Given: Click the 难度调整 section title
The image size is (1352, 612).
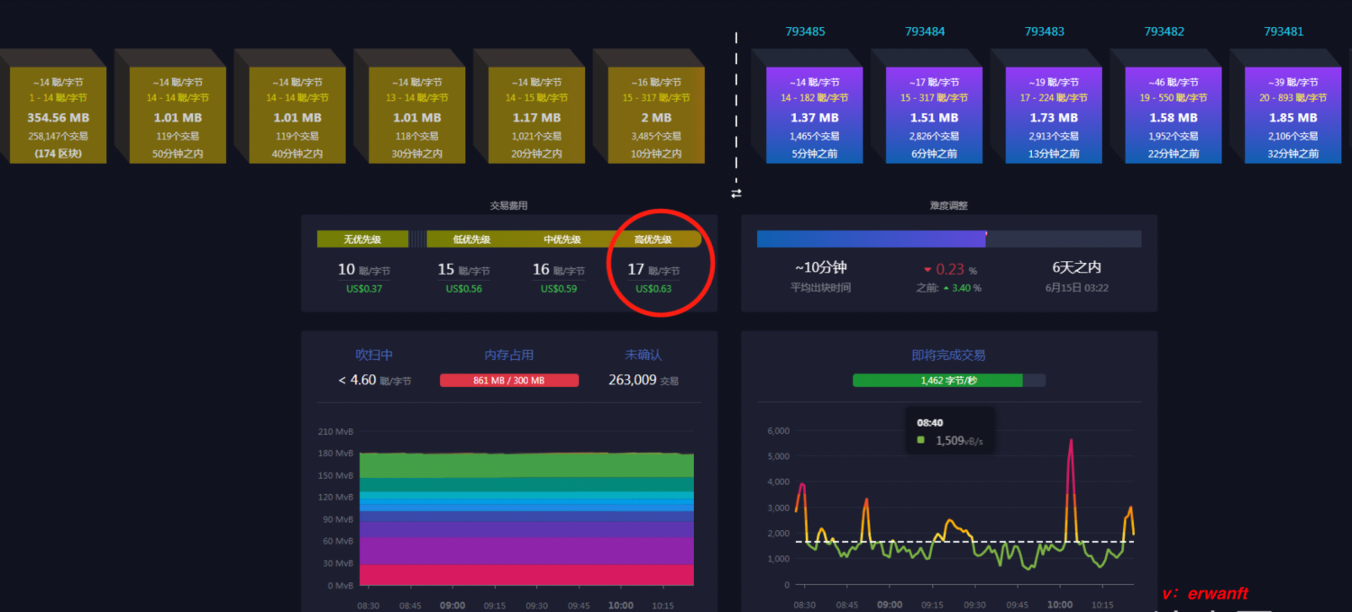Looking at the screenshot, I should coord(949,206).
